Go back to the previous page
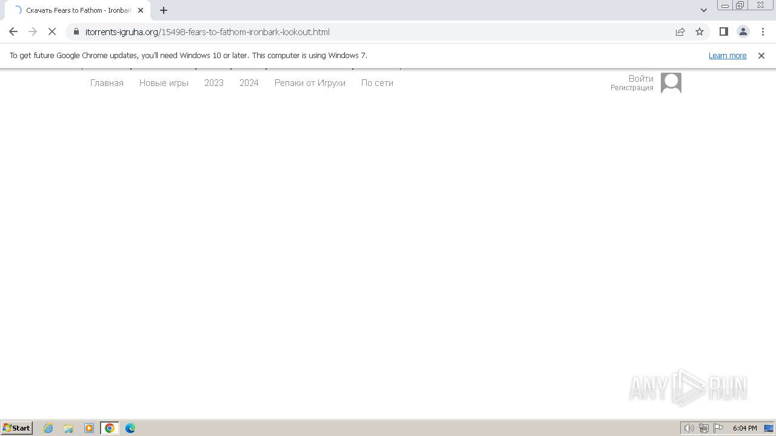Screen dimensions: 776x436 coord(13,31)
